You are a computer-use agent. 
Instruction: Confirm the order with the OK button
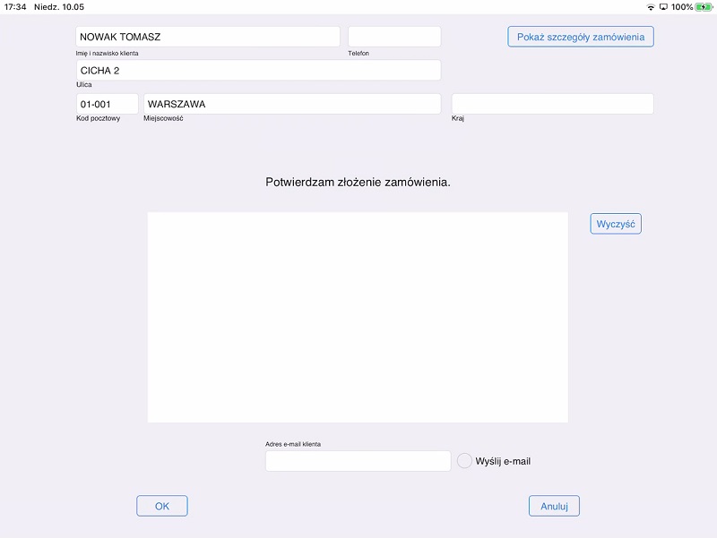[x=162, y=506]
